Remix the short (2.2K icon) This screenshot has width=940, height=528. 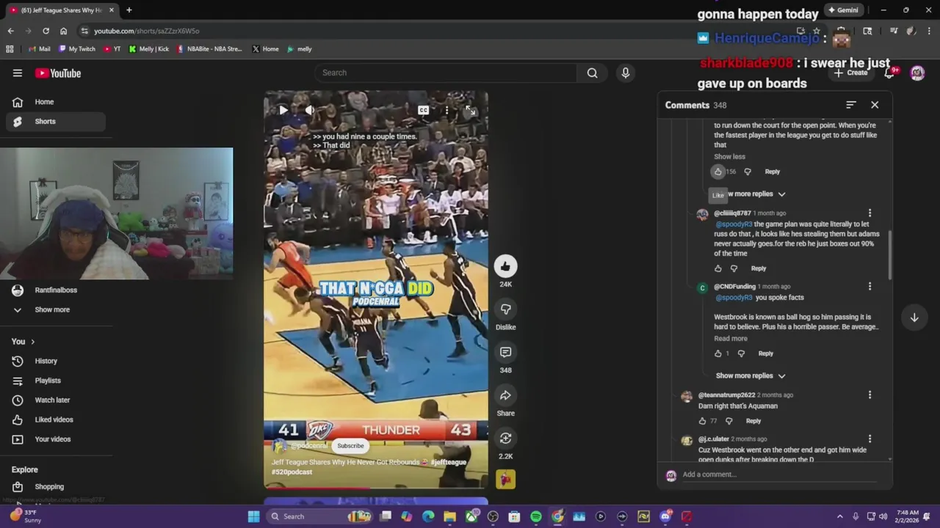(x=505, y=438)
